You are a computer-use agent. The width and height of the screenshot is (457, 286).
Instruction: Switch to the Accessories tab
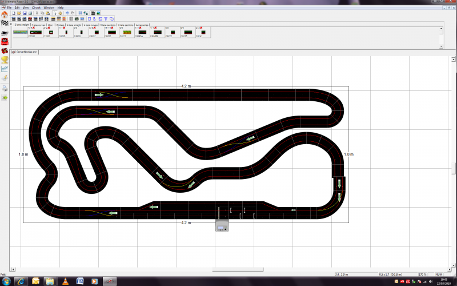[x=143, y=26]
